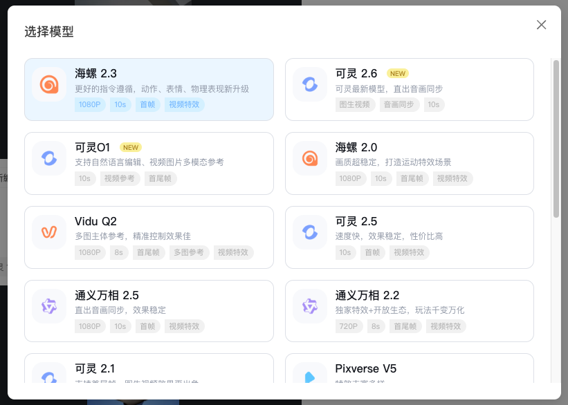568x405 pixels.
Task: Choose the Vidu Q2 model title
Action: point(95,221)
